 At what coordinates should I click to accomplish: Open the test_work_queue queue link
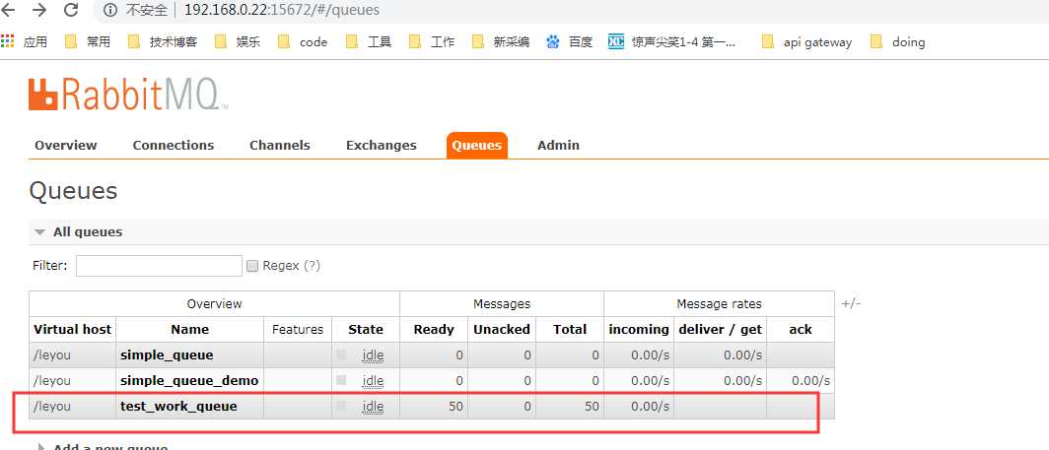(x=178, y=406)
